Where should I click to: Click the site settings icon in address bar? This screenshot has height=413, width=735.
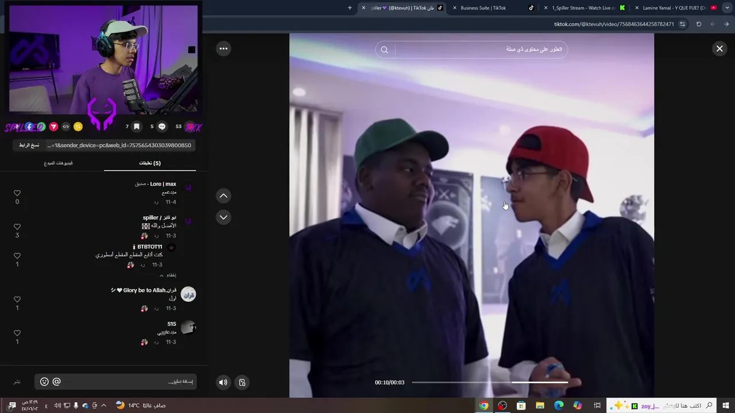point(682,24)
